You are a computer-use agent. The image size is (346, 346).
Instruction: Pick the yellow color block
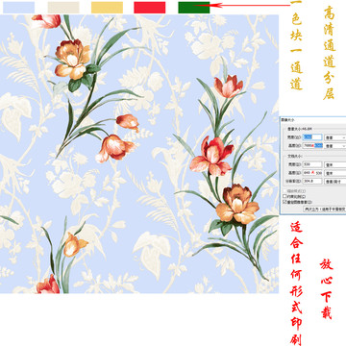point(107,8)
